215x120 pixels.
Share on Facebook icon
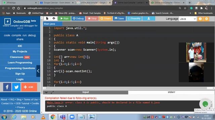[7, 87]
